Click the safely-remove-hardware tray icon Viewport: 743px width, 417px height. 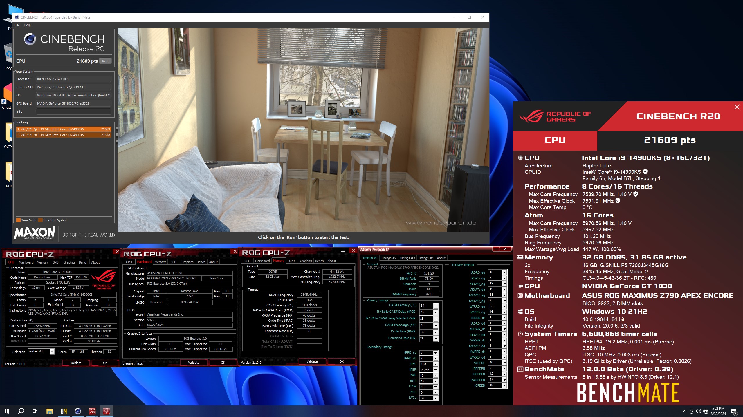(692, 411)
